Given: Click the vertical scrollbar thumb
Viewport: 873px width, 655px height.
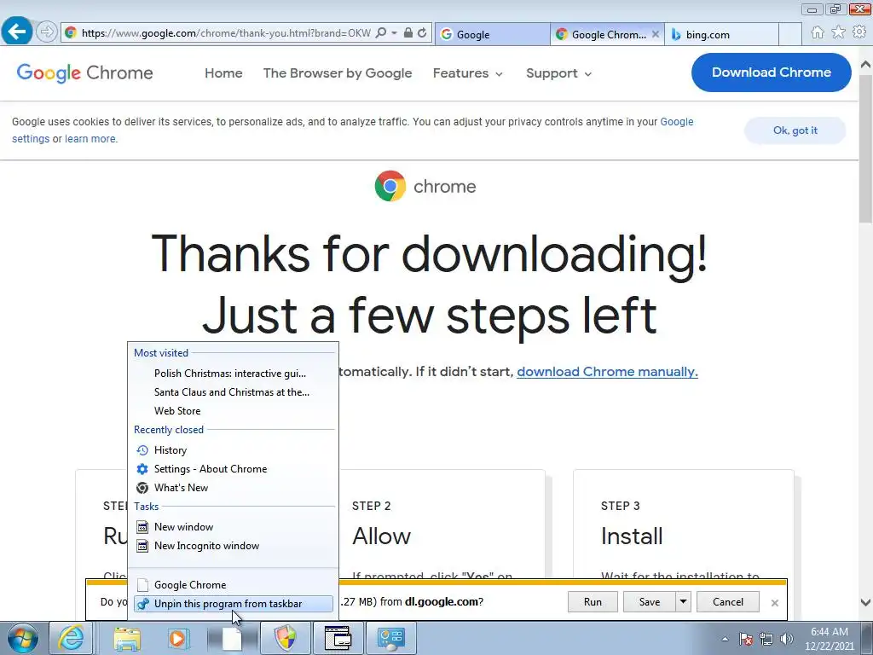Looking at the screenshot, I should coord(865,150).
